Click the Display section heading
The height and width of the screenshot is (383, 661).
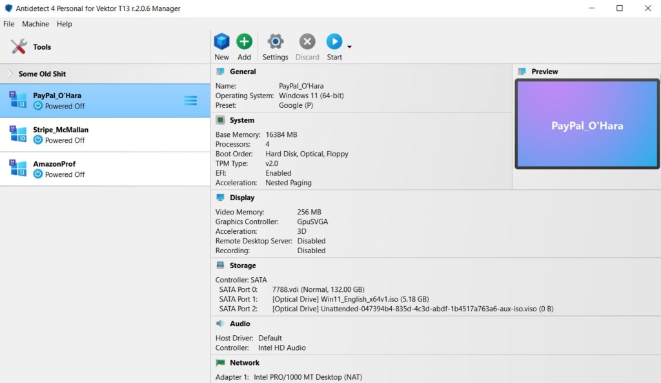242,198
